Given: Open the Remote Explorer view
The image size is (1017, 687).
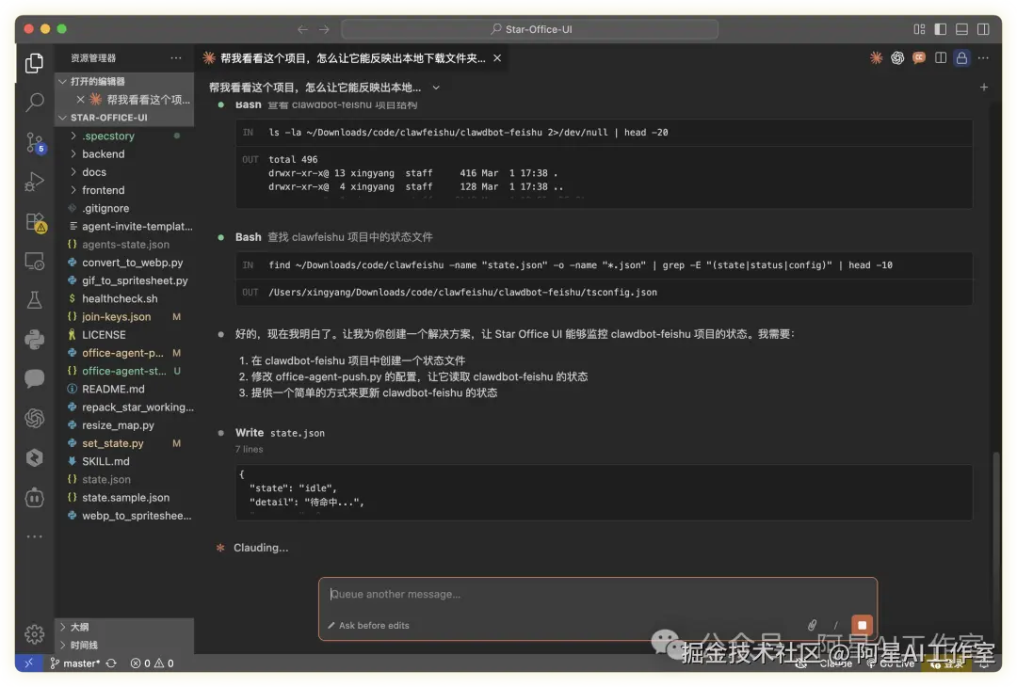Looking at the screenshot, I should [x=35, y=262].
